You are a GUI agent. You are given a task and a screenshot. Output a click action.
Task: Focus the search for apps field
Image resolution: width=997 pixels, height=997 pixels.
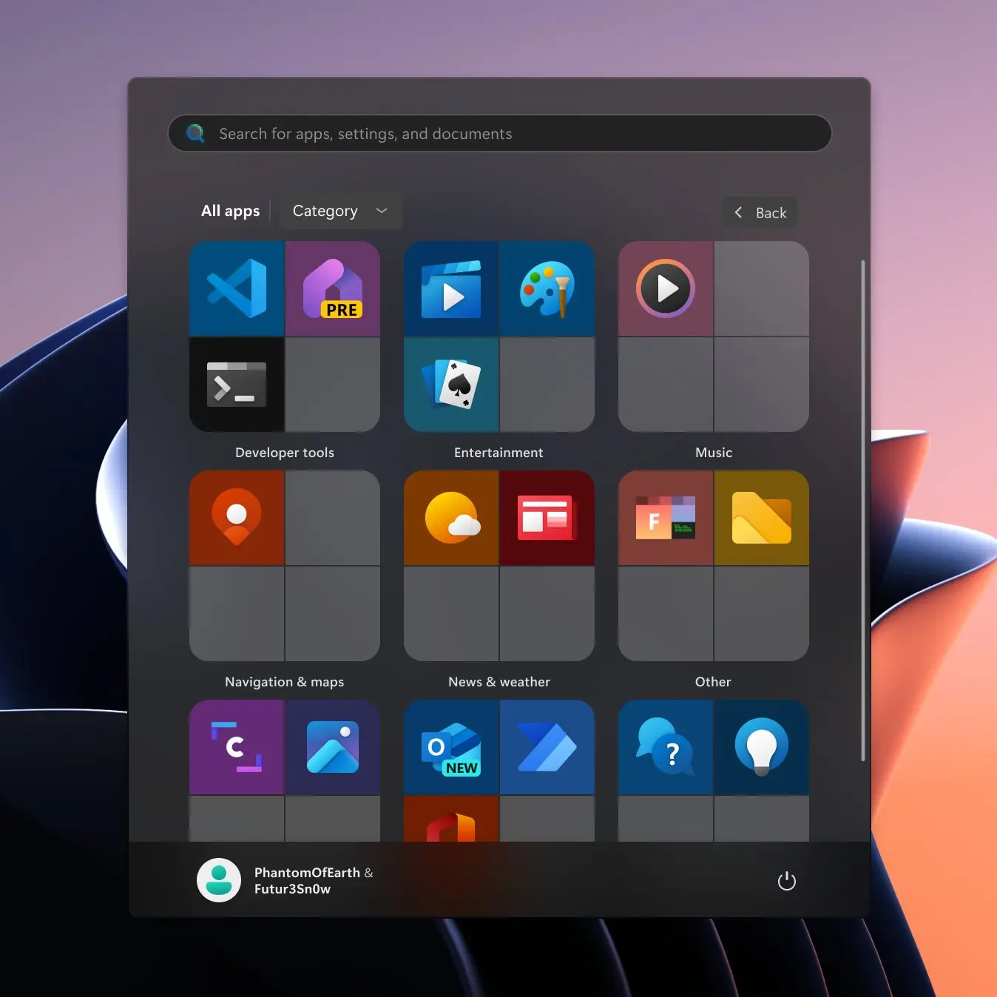coord(500,133)
